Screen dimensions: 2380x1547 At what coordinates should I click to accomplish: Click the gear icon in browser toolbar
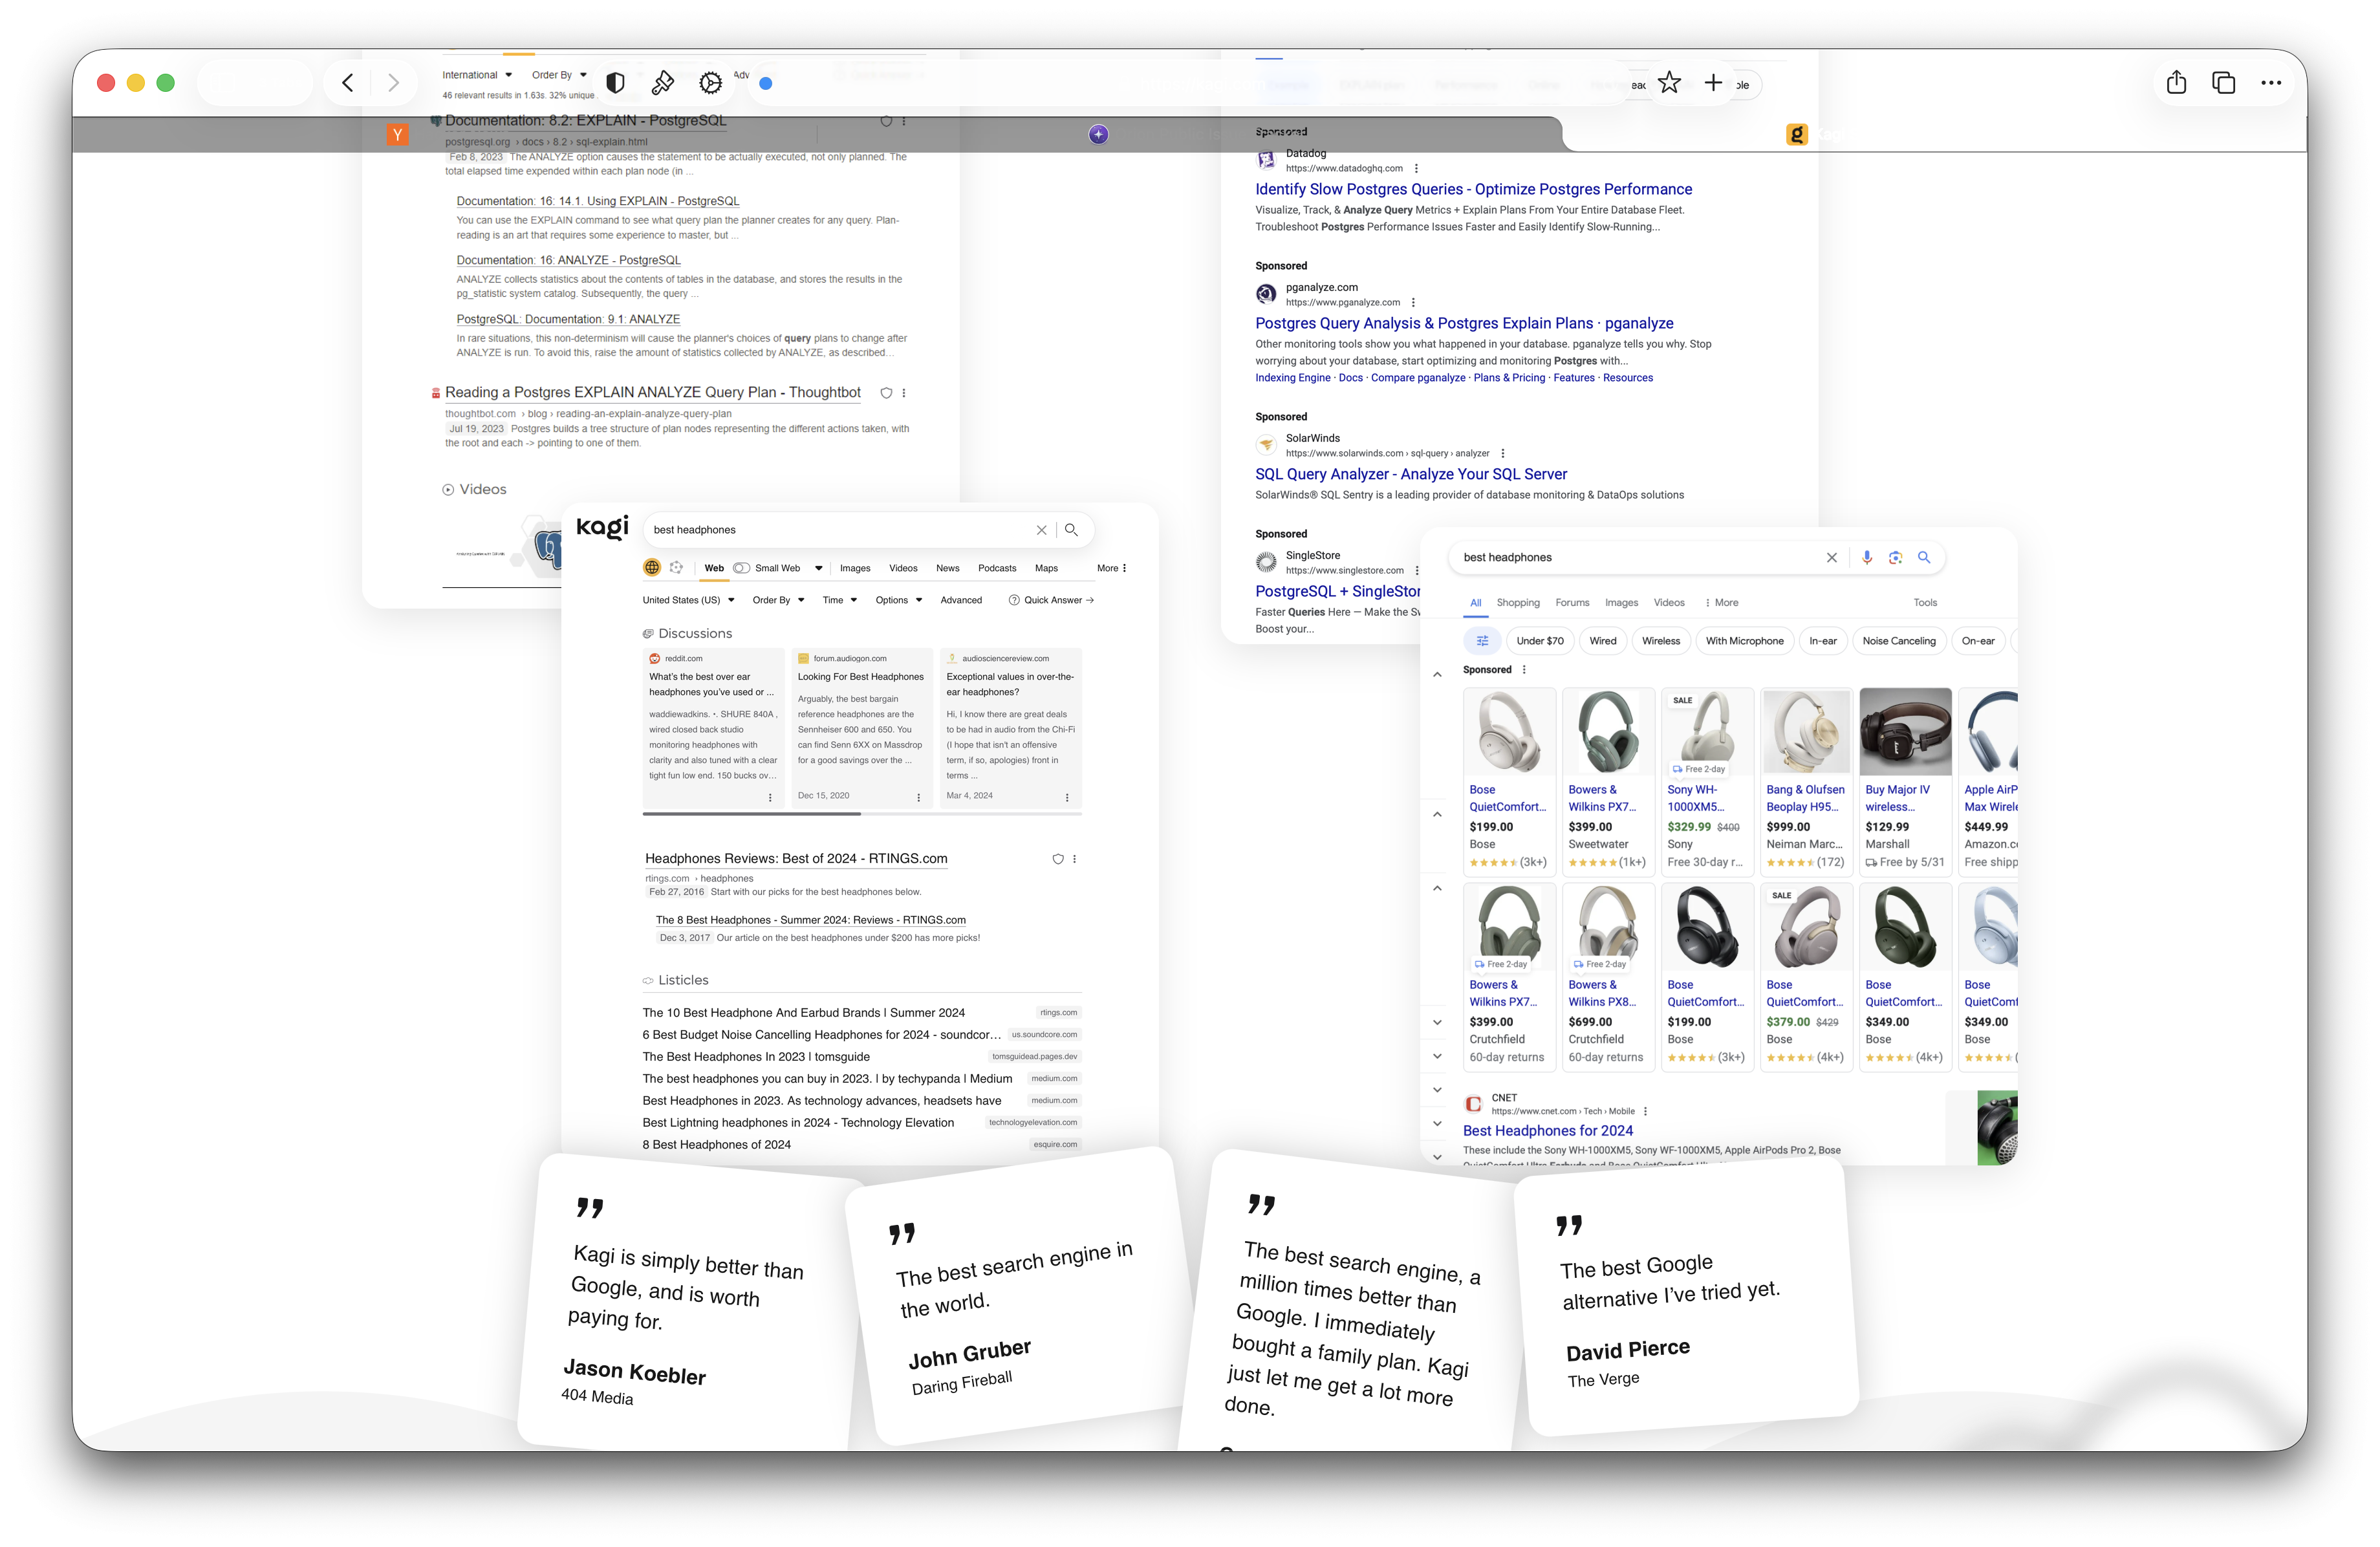pos(710,83)
